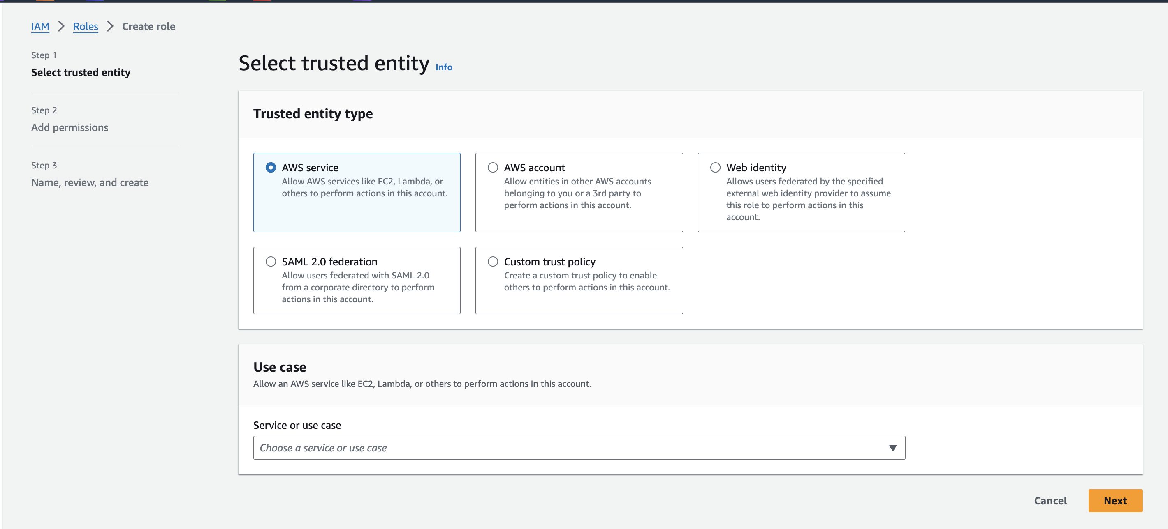Click the breadcrumb chevron after IAM
The height and width of the screenshot is (529, 1168).
(61, 26)
